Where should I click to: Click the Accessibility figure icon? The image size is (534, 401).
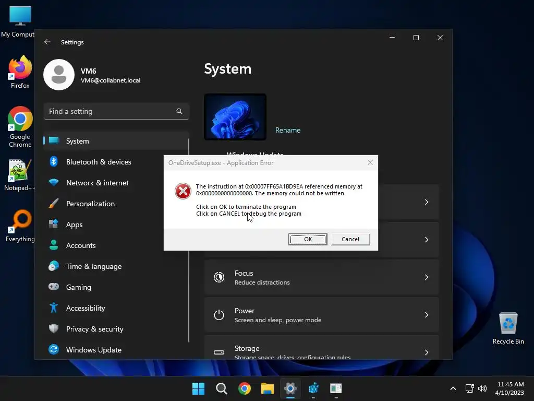[54, 308]
